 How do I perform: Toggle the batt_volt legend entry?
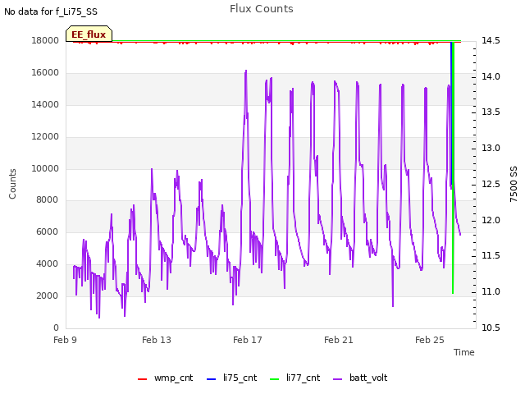pyautogui.click(x=360, y=378)
